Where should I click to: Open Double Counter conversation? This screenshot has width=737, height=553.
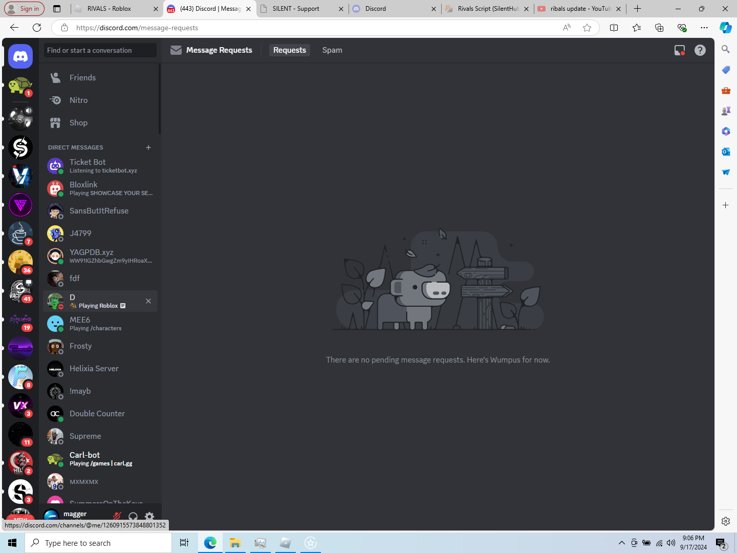coord(100,414)
